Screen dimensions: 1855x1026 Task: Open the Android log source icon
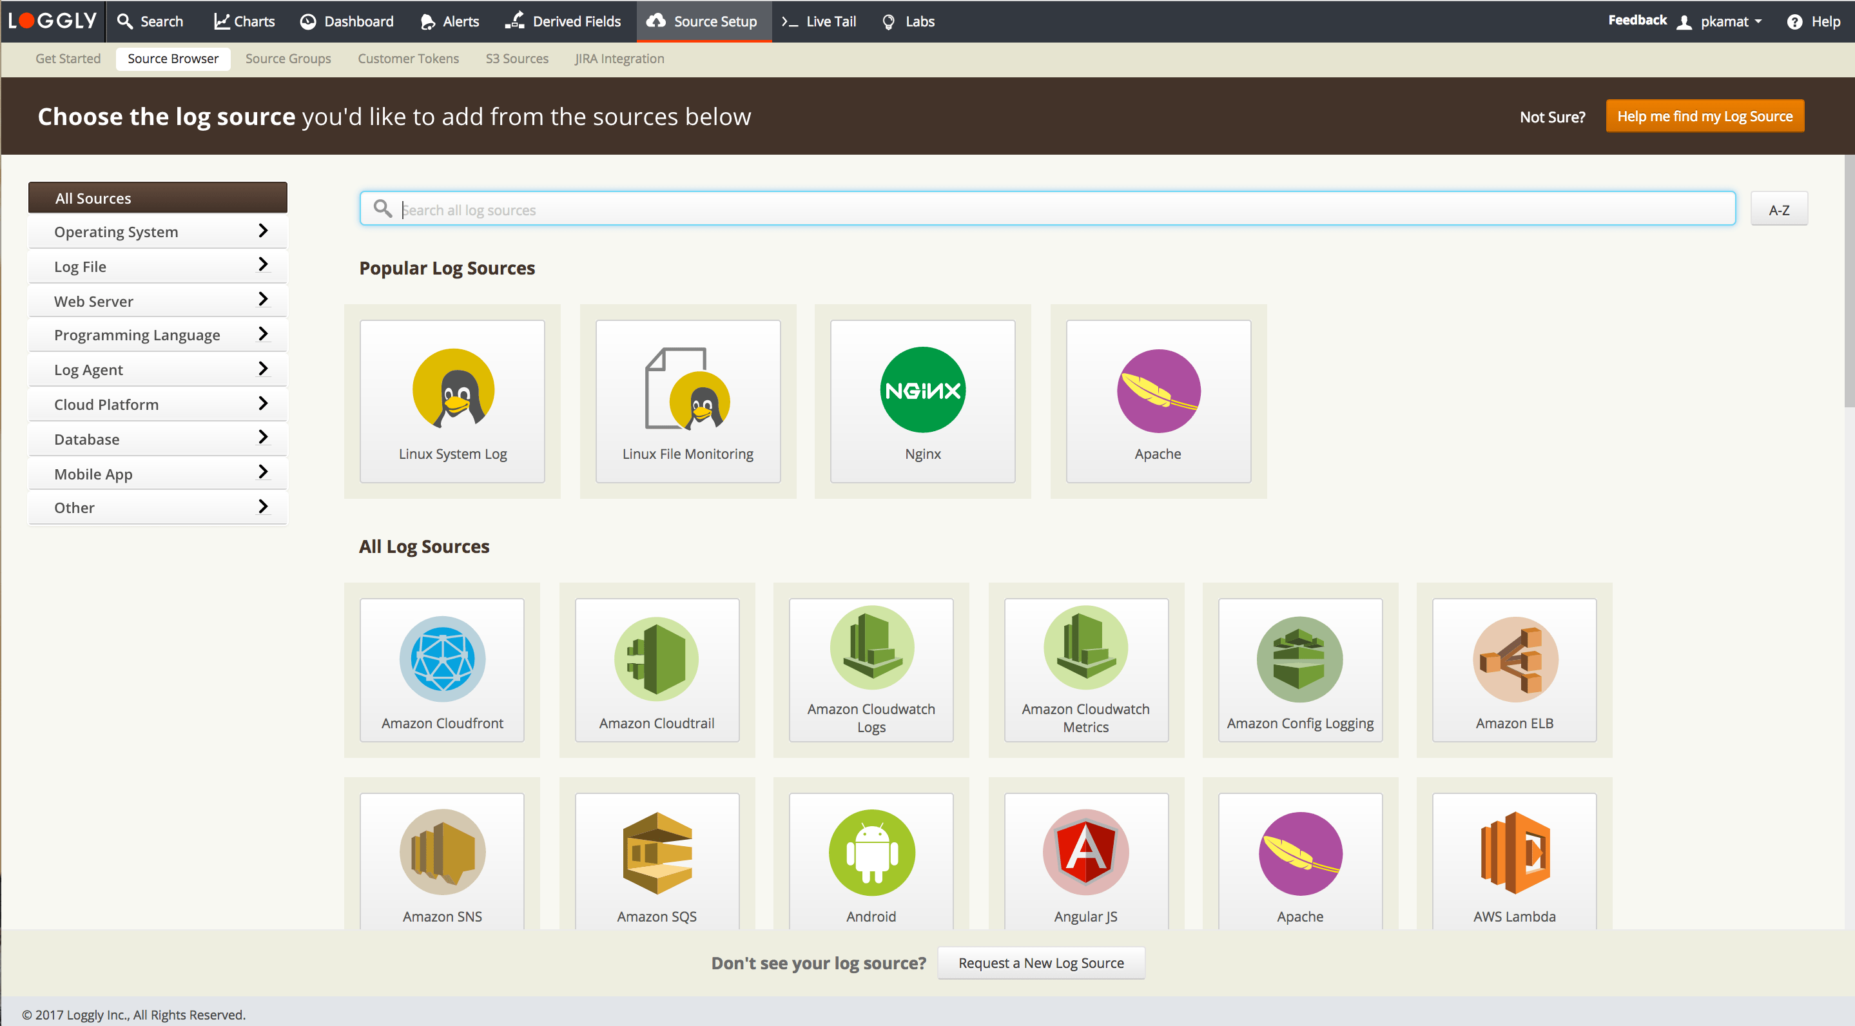pos(871,853)
